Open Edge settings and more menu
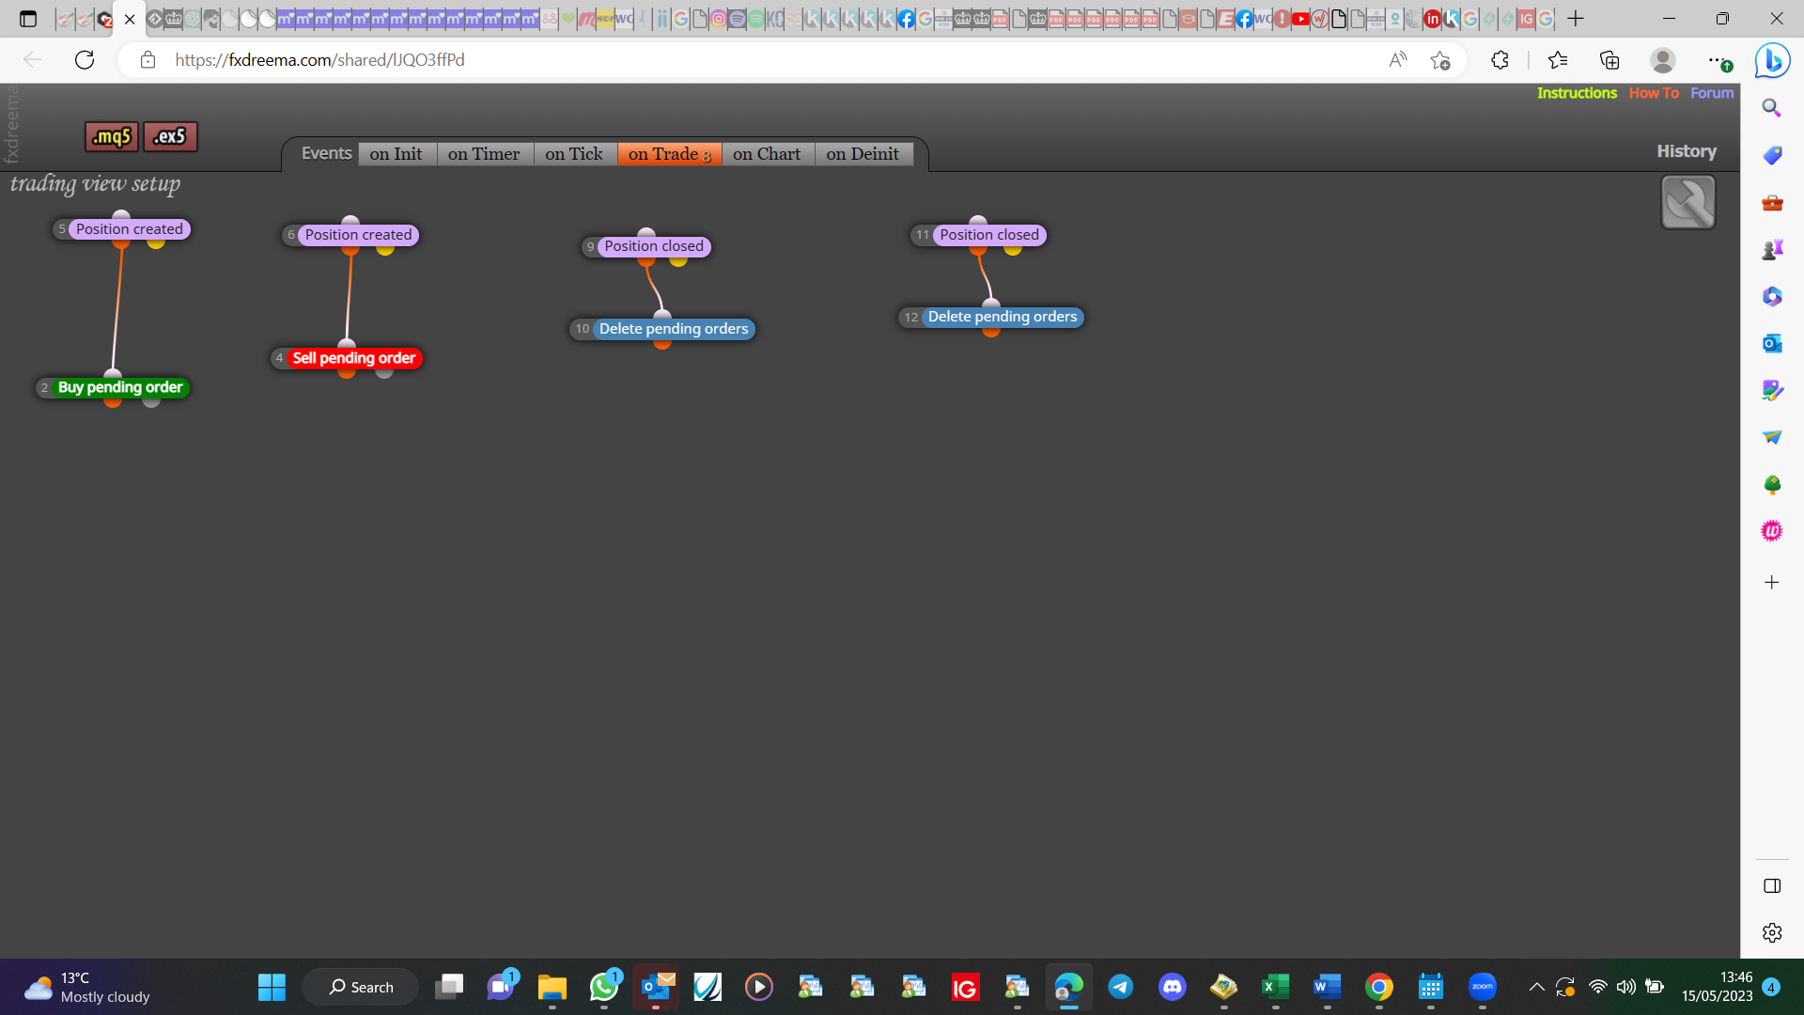The height and width of the screenshot is (1015, 1804). point(1718,60)
